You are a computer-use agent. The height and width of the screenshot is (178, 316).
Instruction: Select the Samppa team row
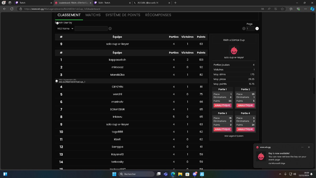(x=131, y=147)
